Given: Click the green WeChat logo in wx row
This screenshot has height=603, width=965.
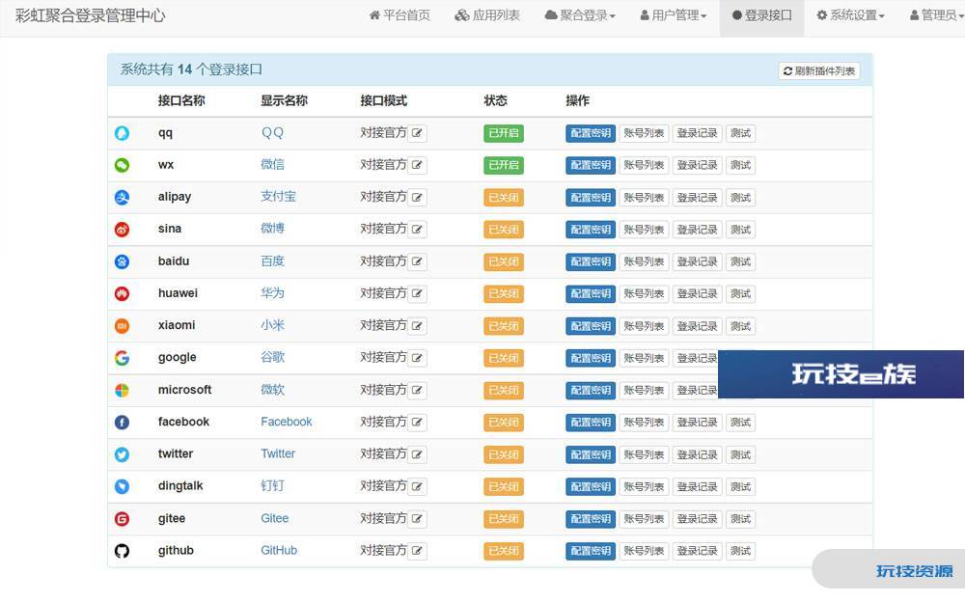Looking at the screenshot, I should (122, 165).
